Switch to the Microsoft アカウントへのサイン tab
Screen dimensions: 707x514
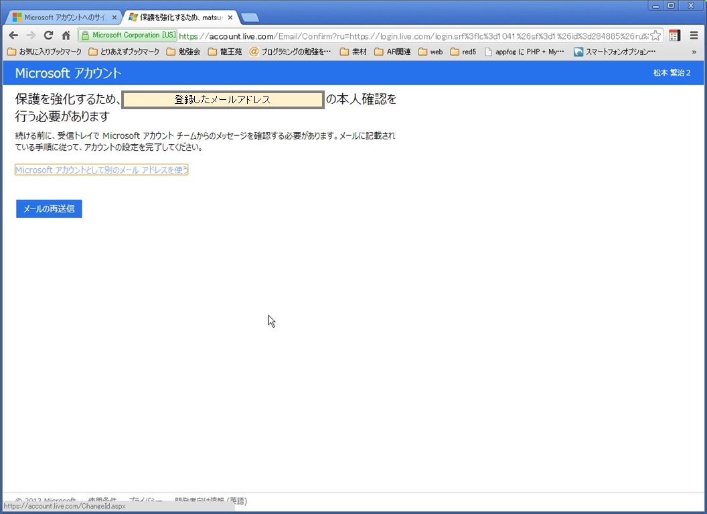63,17
